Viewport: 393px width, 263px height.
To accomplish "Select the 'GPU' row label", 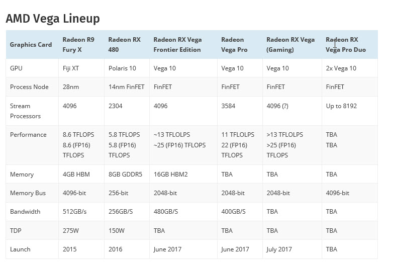I will (16, 68).
